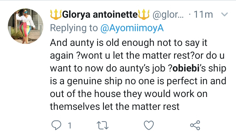Click the reply count number 1
The height and width of the screenshot is (137, 236).
point(69,125)
